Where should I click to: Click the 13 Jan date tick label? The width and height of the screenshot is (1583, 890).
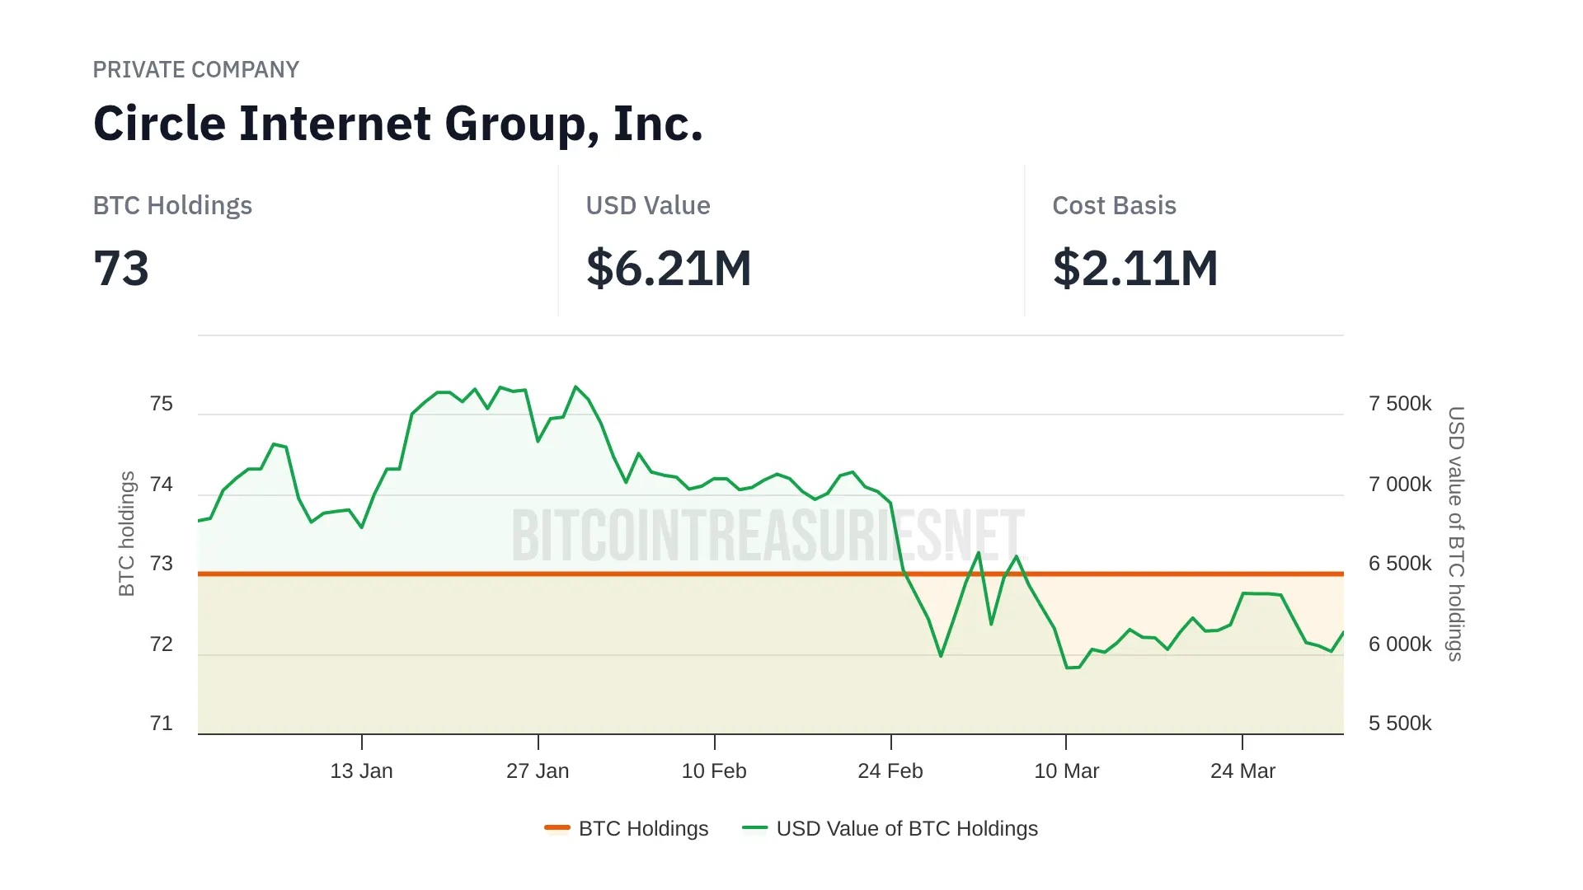pyautogui.click(x=361, y=771)
